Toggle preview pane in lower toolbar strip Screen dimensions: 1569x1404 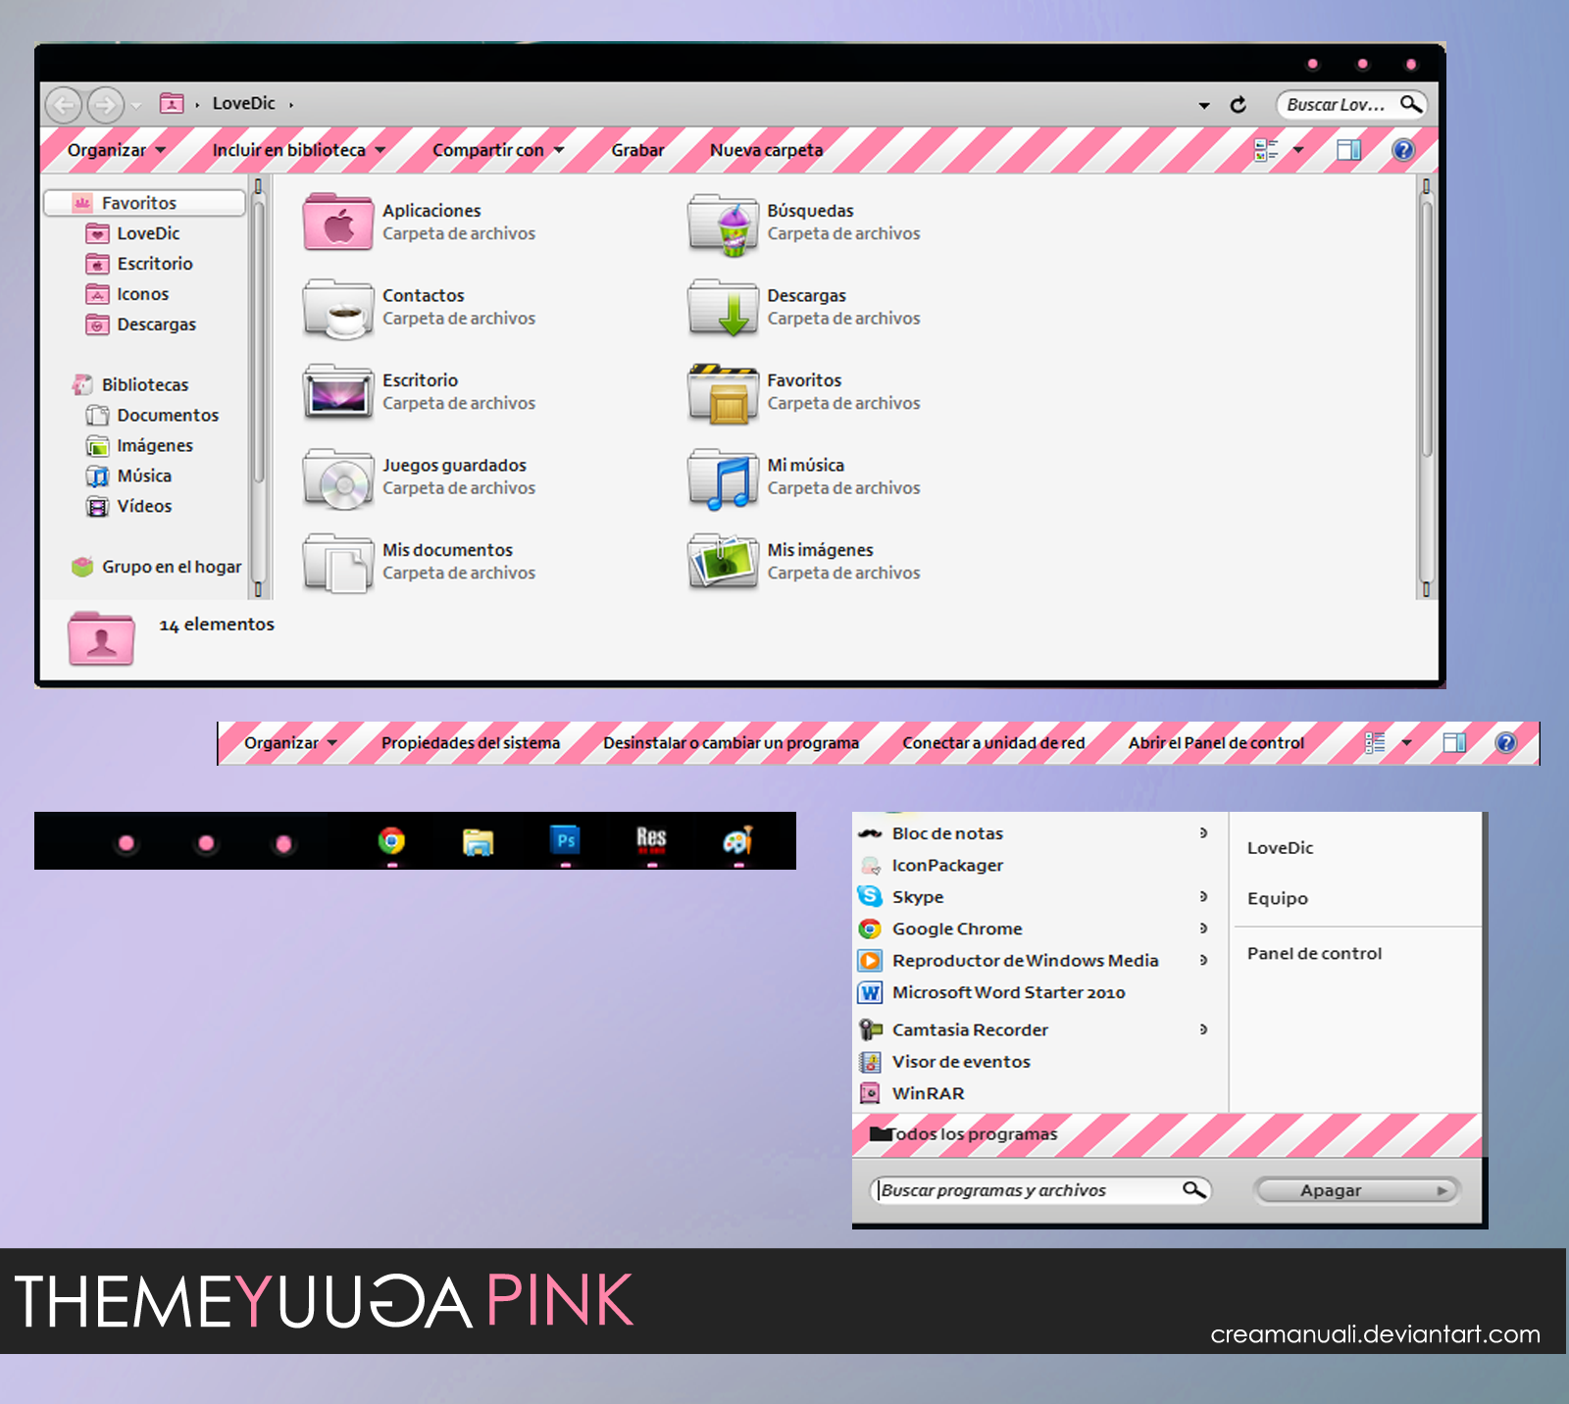tap(1454, 743)
